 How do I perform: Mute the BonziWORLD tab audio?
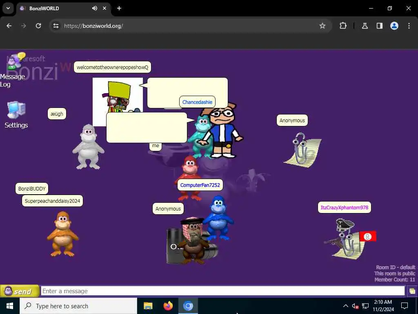[95, 8]
